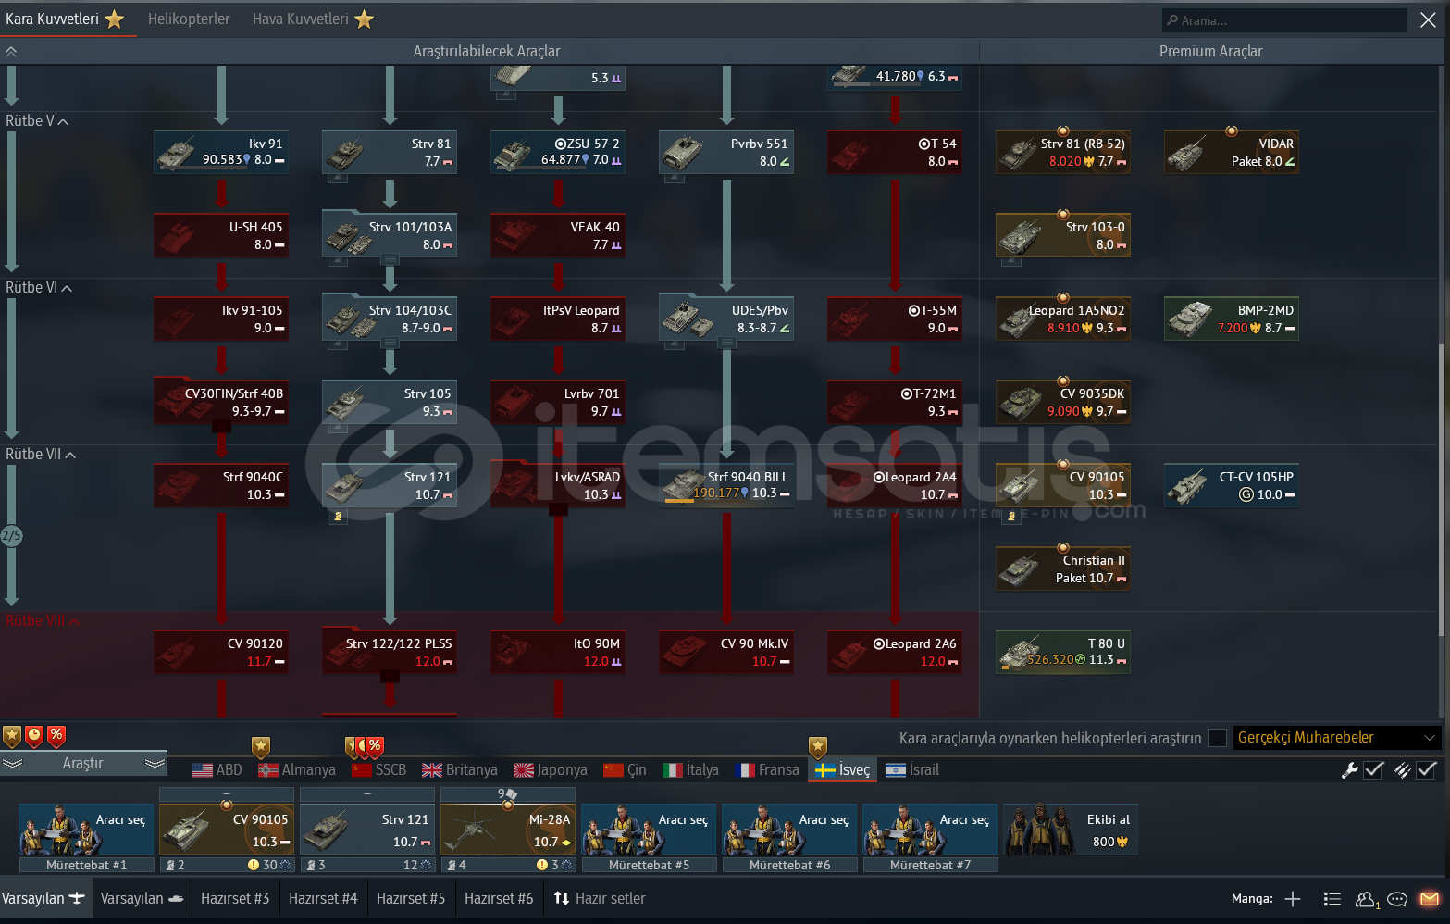Expand the CV30FIN/Strf 40B vehicle group
1450x924 pixels.
(x=221, y=402)
